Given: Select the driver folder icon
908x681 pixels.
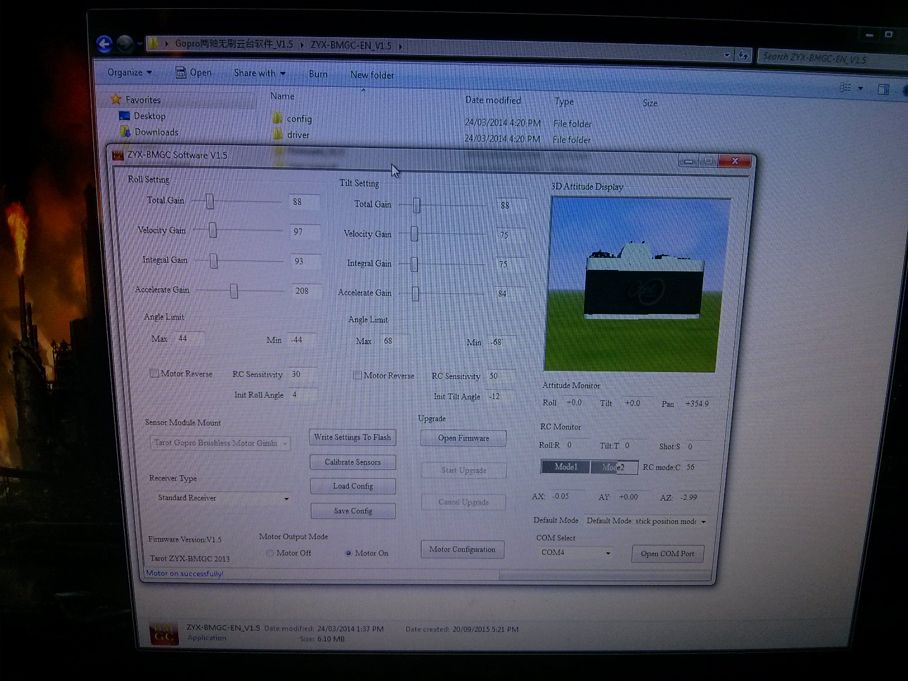Looking at the screenshot, I should click(x=277, y=134).
